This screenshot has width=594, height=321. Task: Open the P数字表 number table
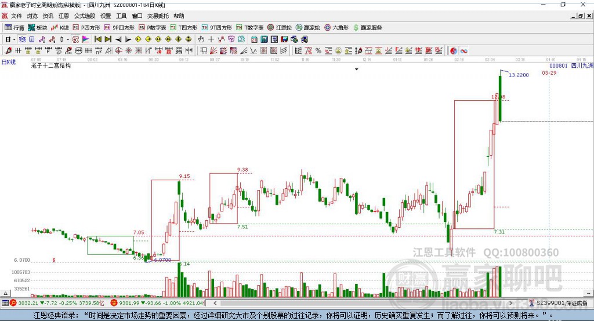153,28
